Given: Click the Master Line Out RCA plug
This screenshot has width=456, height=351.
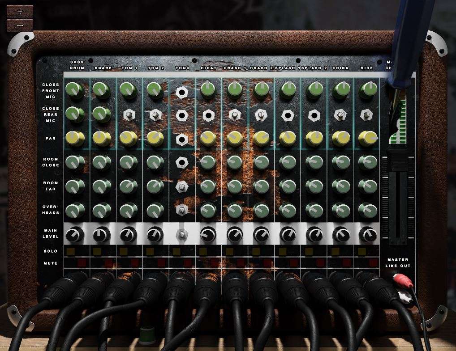Looking at the screenshot, I should [x=403, y=281].
